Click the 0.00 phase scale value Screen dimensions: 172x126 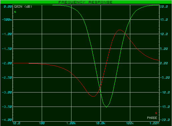164,63
